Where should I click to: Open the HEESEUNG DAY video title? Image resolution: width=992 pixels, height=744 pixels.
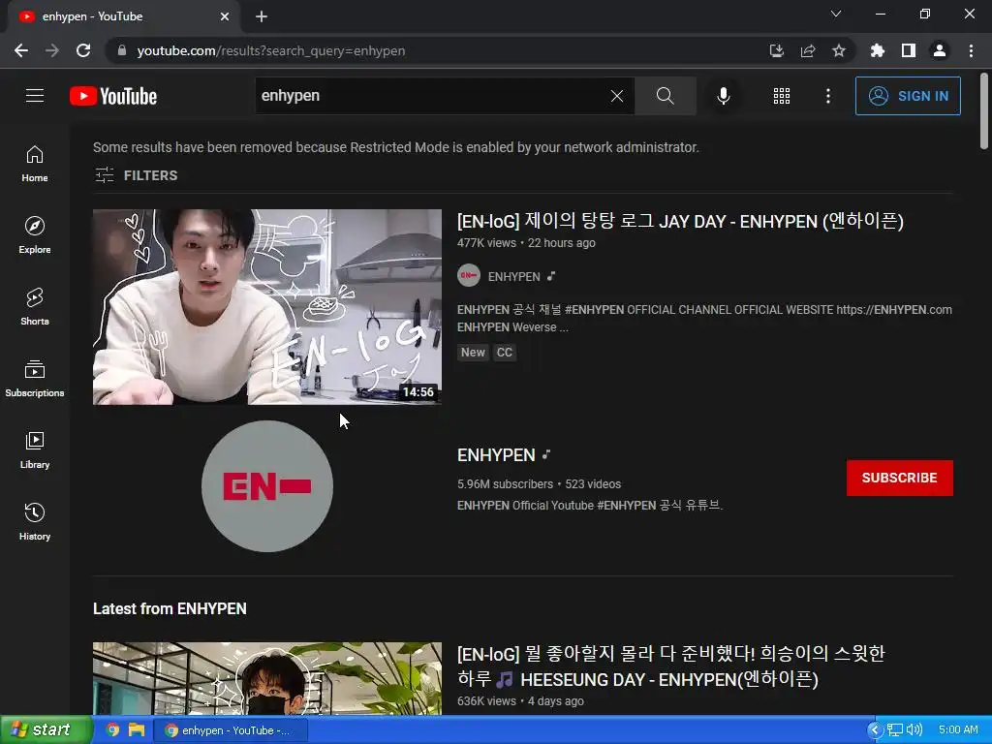point(670,666)
